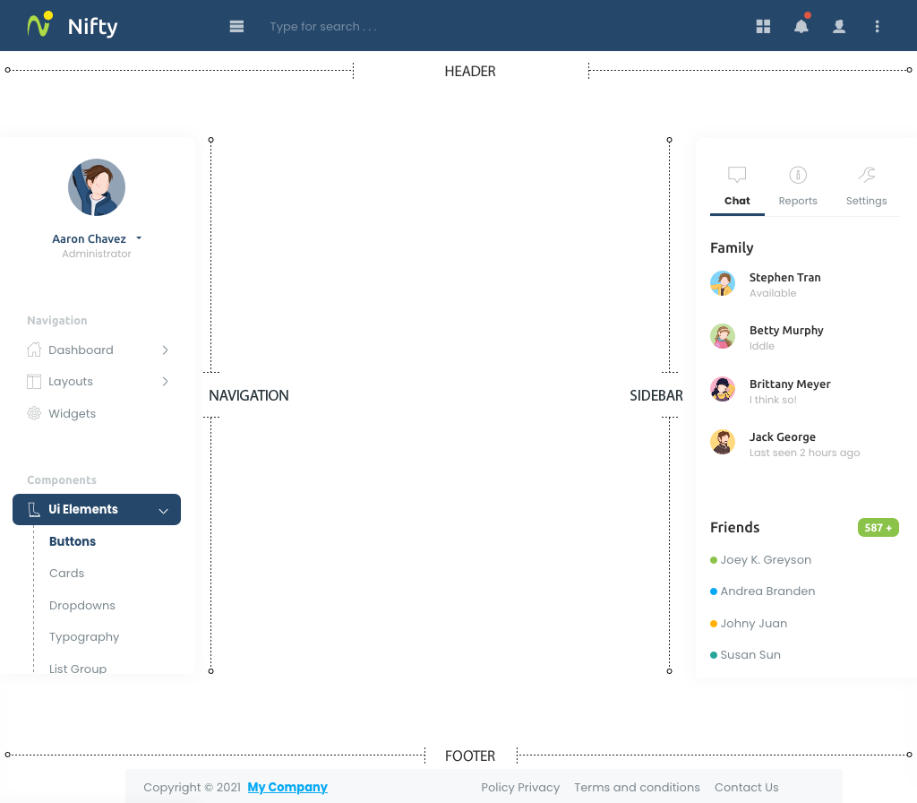Click the 587+ friends badge
Image resolution: width=917 pixels, height=803 pixels.
pos(878,527)
